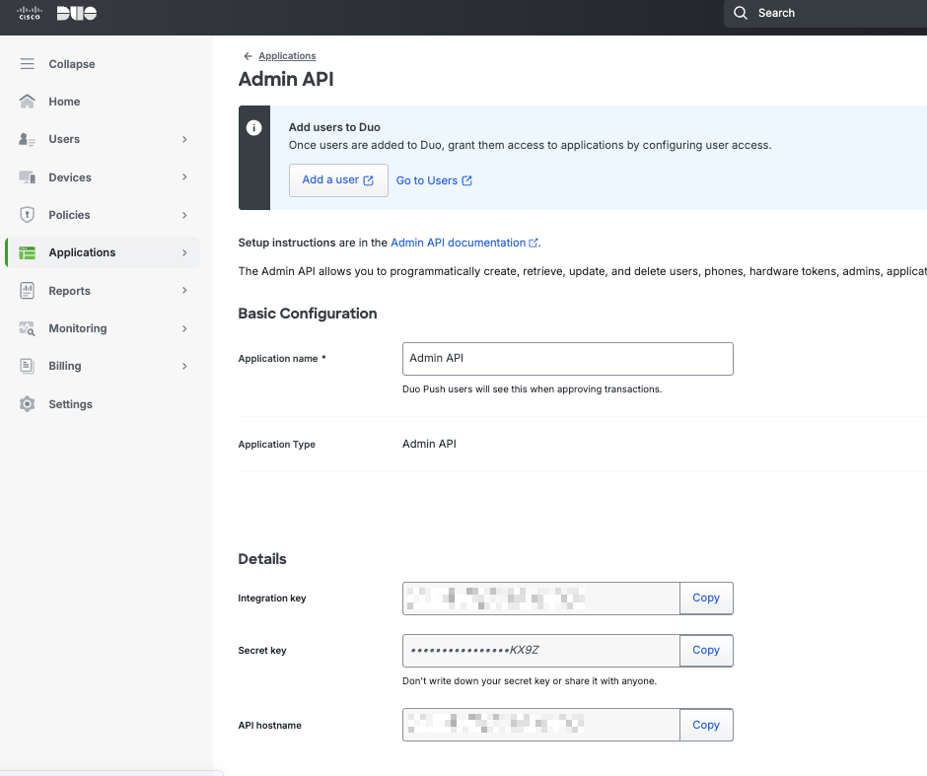Open Settings with the gear icon
The width and height of the screenshot is (927, 776).
(x=28, y=404)
